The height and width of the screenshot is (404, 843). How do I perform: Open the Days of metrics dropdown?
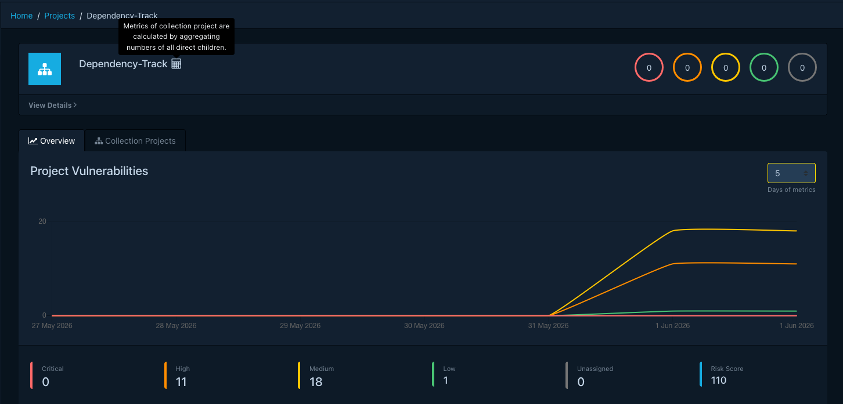(791, 173)
